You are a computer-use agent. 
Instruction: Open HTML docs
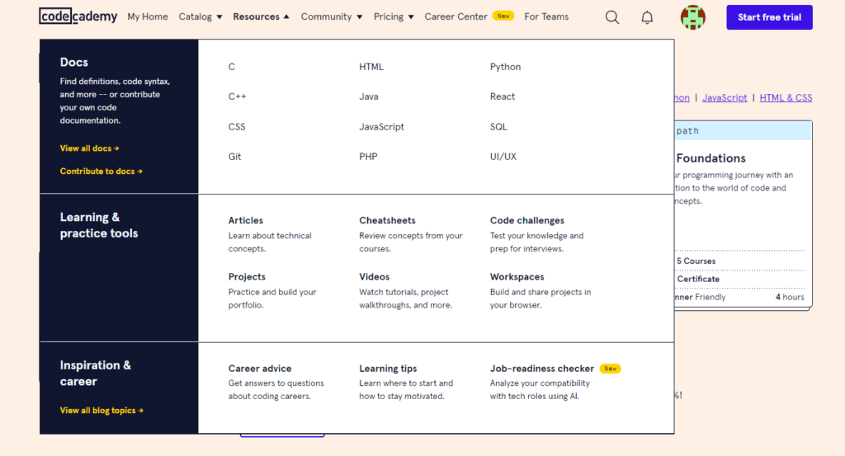(371, 67)
